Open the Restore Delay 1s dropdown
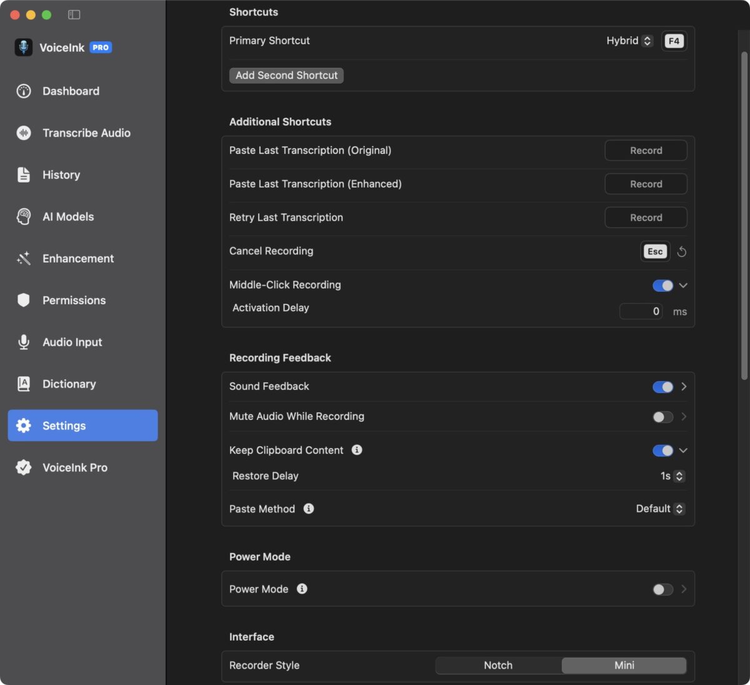This screenshot has height=685, width=750. (x=672, y=476)
